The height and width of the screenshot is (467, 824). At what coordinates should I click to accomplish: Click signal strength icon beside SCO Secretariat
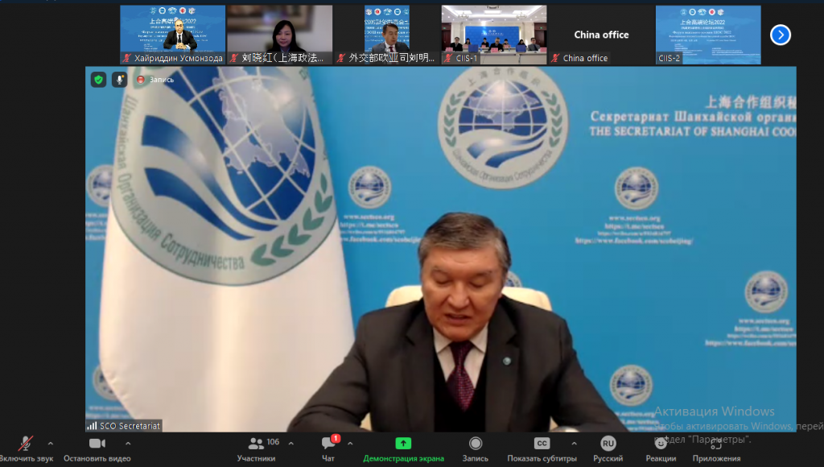point(92,426)
